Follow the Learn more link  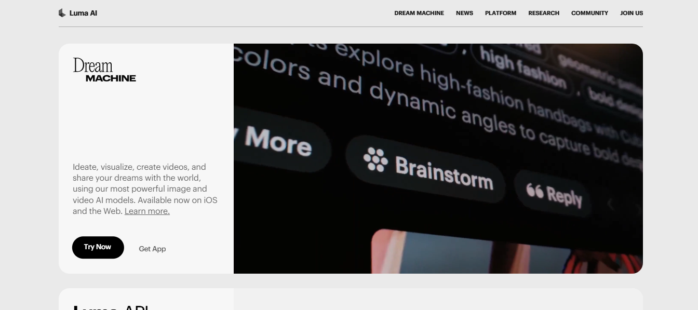(147, 211)
